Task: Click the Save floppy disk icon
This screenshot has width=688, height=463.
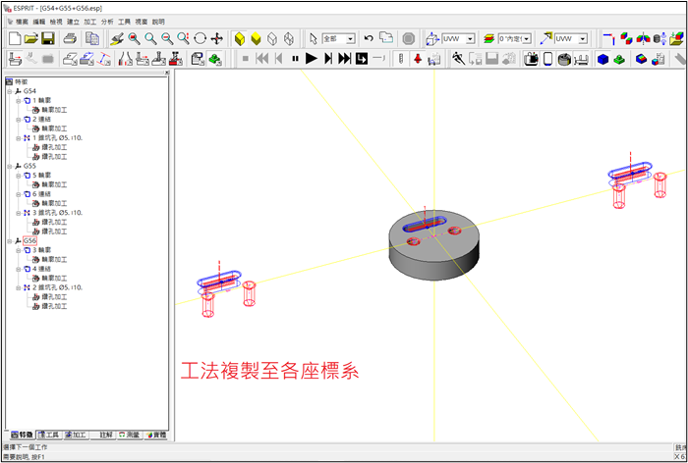Action: tap(49, 38)
